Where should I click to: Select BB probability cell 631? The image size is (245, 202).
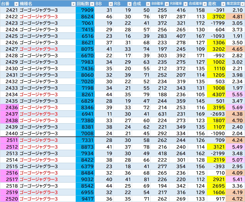coord(160,114)
